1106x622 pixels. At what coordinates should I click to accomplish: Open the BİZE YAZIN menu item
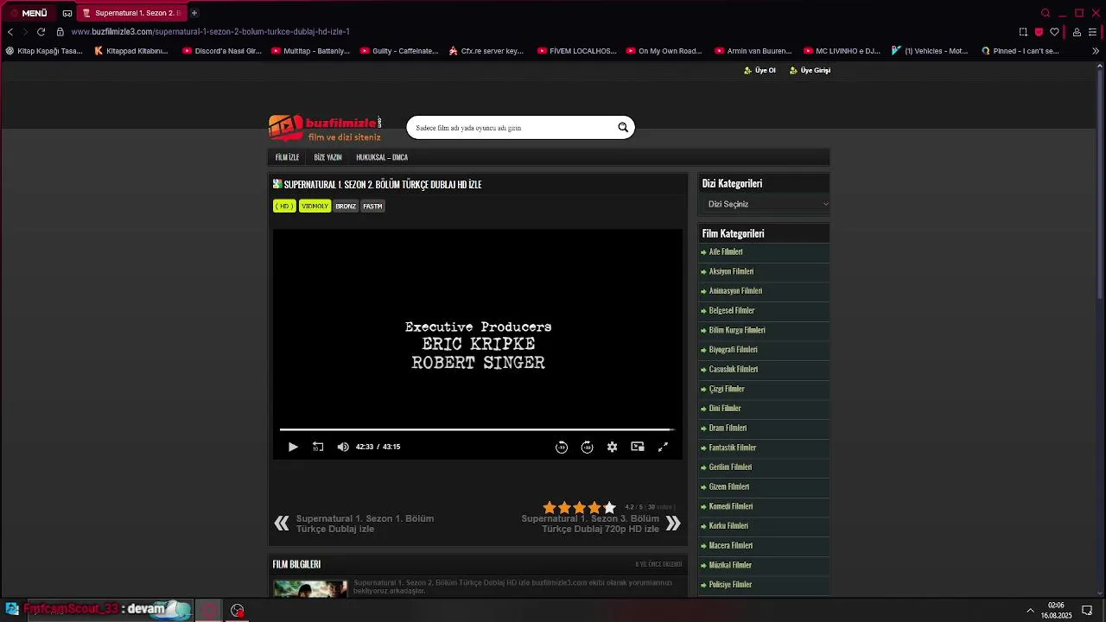(x=327, y=157)
